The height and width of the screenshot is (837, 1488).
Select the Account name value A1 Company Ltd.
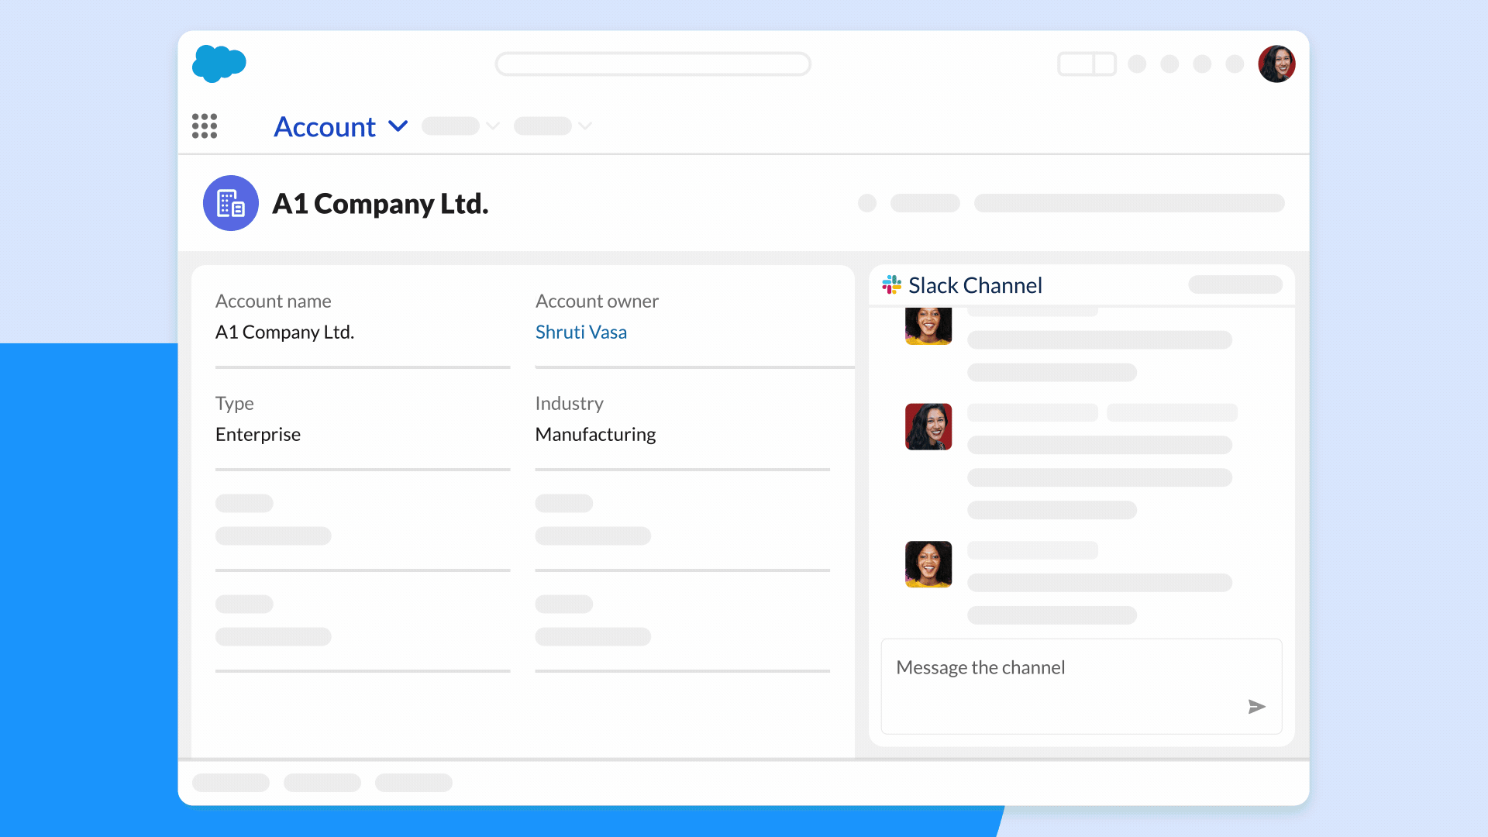point(284,332)
